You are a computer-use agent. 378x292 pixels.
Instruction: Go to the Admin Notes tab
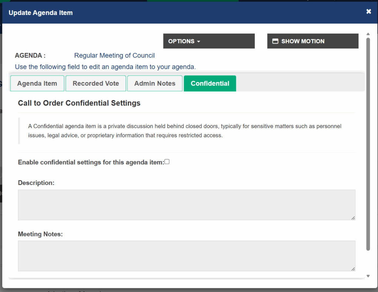click(x=155, y=84)
